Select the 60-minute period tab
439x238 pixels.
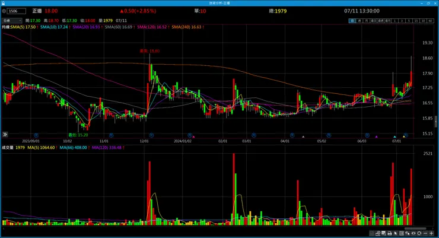click(x=430, y=21)
